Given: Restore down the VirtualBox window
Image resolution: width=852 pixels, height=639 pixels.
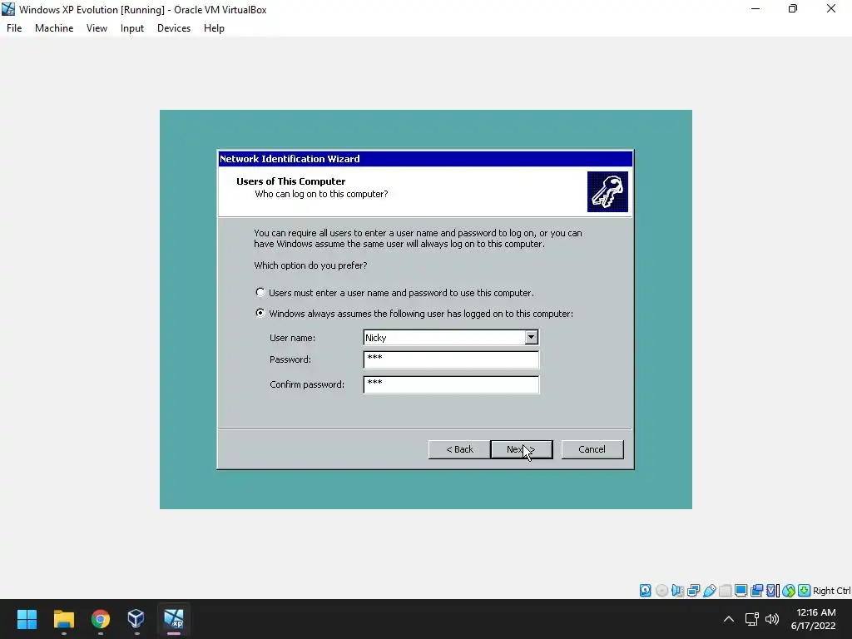Looking at the screenshot, I should (x=793, y=8).
